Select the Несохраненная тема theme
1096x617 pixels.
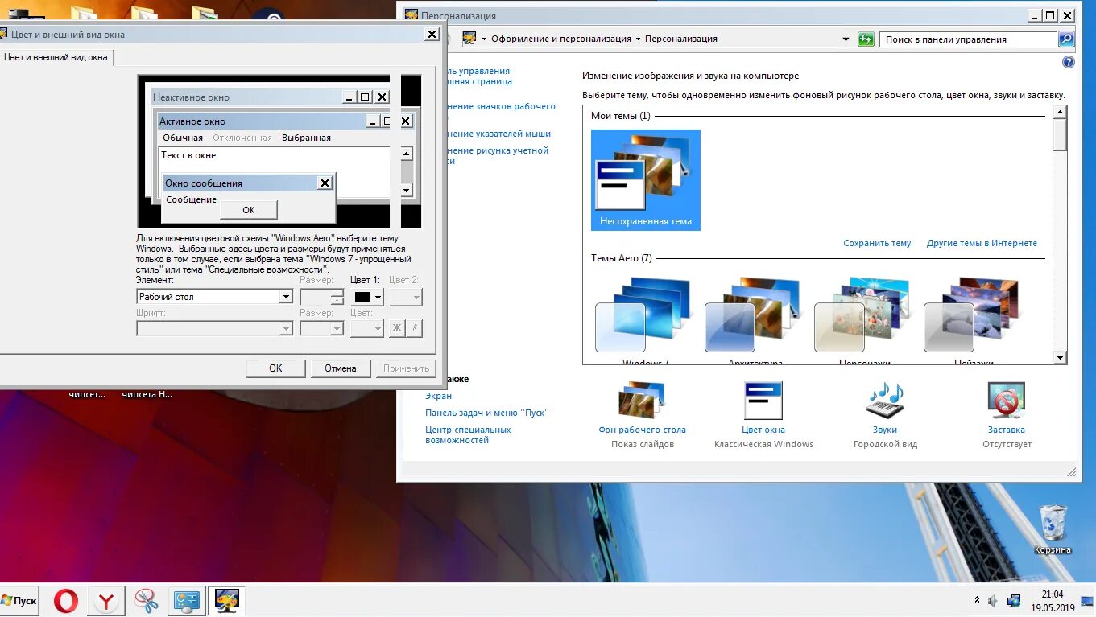646,180
